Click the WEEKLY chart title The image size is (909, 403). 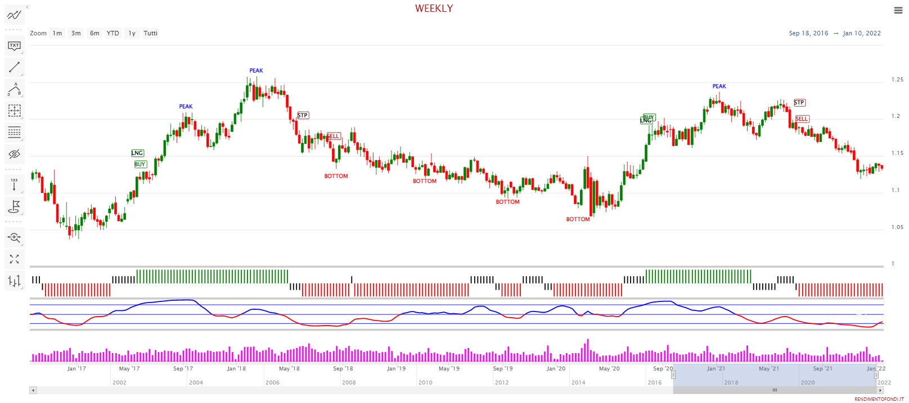(x=434, y=8)
